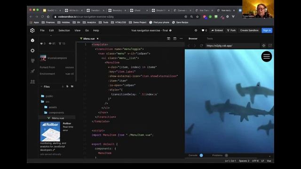Switch to the Browser preview tab
The image size is (301, 169).
click(193, 38)
